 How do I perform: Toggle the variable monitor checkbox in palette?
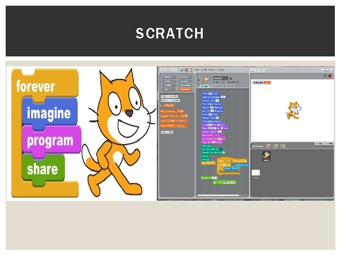[x=162, y=105]
